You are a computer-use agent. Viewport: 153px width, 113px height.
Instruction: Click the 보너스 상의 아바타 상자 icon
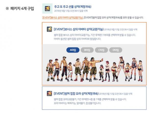click(x=49, y=29)
